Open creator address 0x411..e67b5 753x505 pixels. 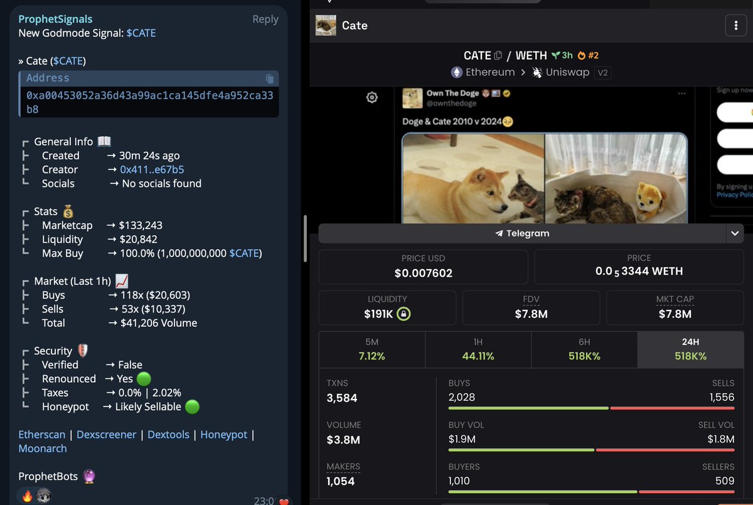click(x=152, y=169)
